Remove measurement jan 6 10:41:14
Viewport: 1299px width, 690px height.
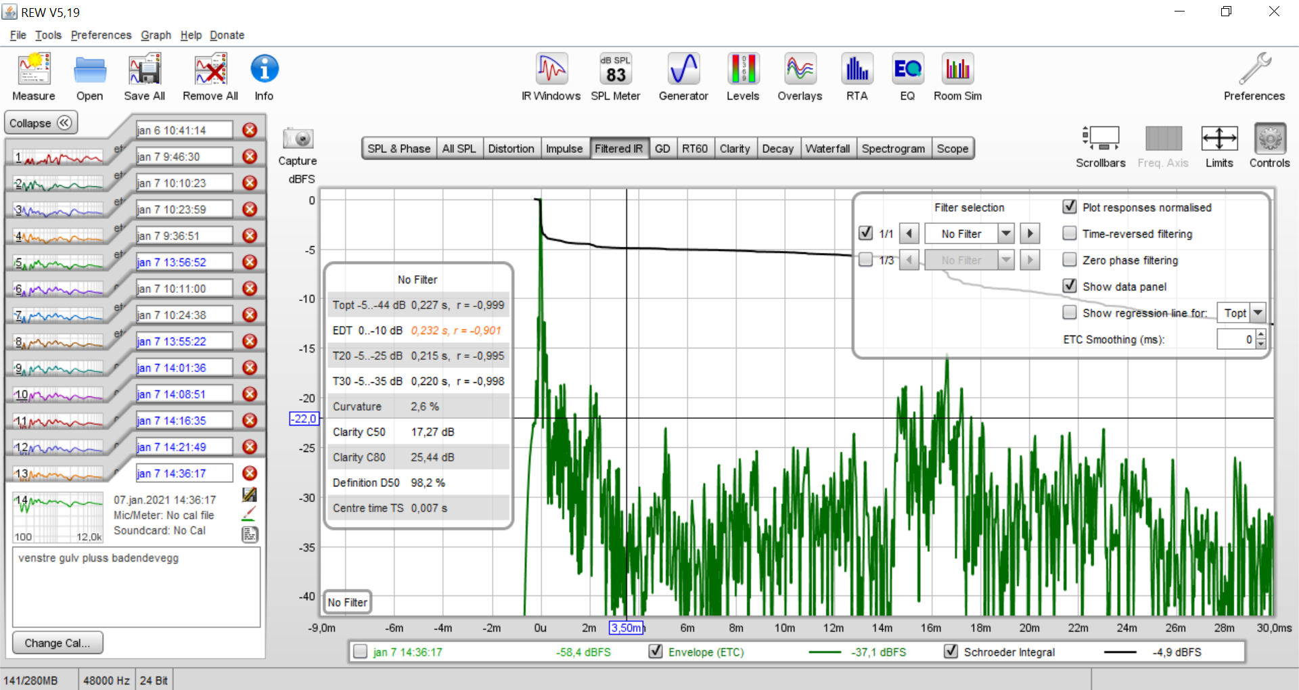click(250, 130)
